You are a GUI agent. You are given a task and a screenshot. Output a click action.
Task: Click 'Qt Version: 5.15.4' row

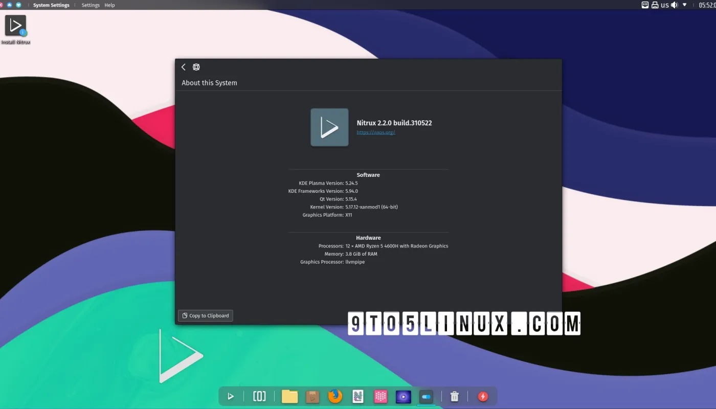(x=337, y=199)
